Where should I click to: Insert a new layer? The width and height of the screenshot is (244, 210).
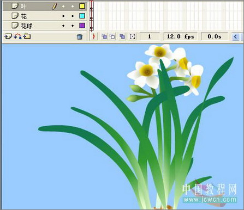tap(8, 36)
